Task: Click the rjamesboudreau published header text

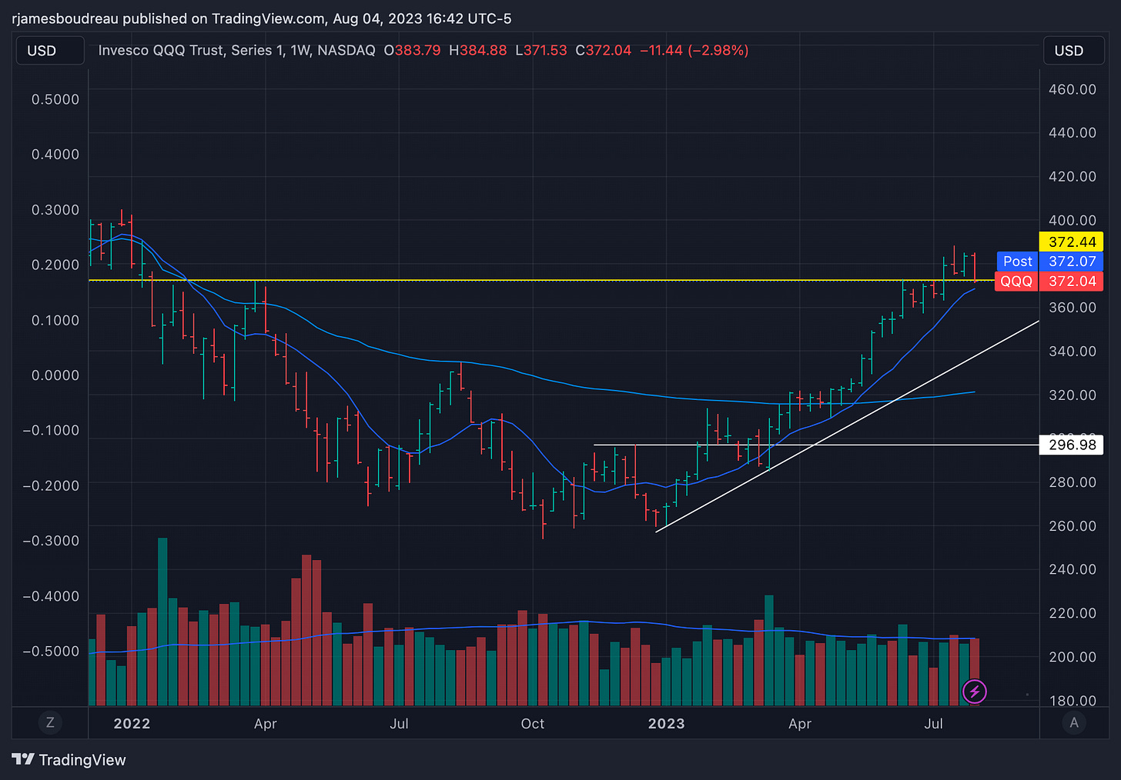Action: [262, 18]
